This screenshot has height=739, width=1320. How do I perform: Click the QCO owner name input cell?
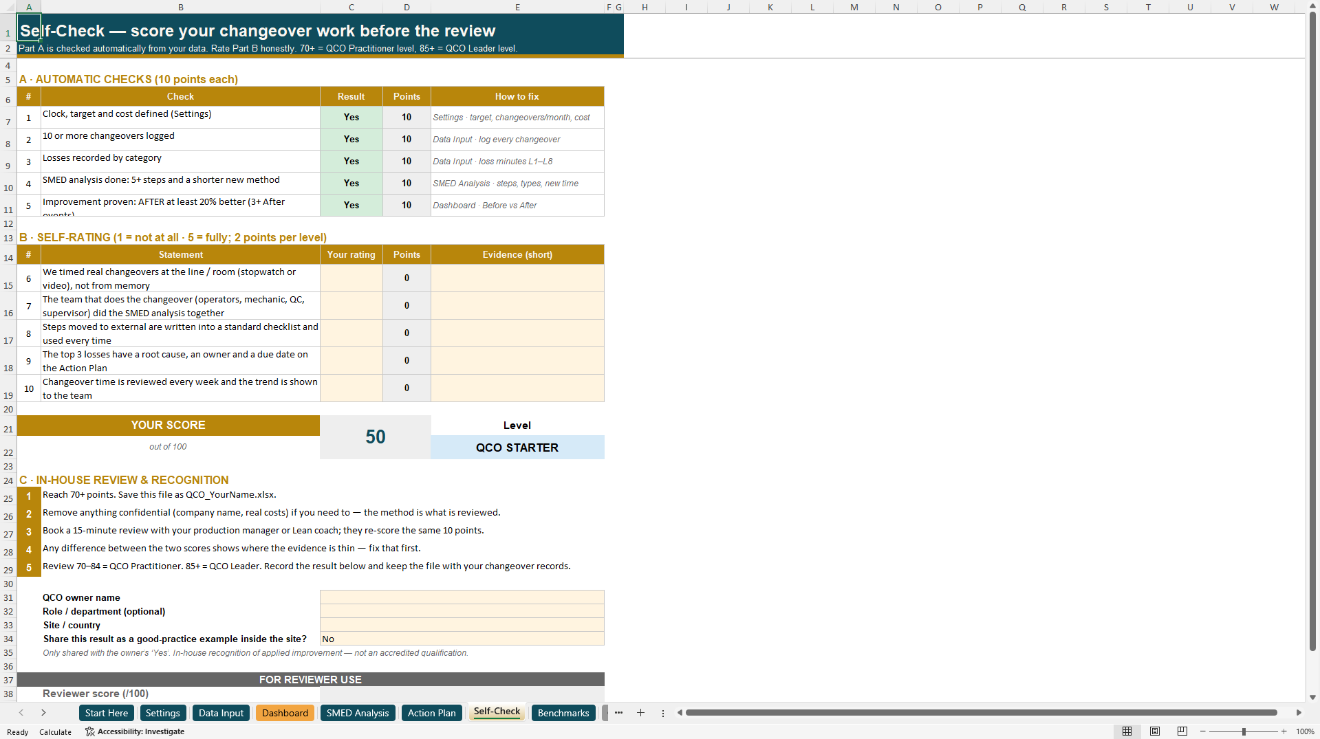click(x=462, y=597)
